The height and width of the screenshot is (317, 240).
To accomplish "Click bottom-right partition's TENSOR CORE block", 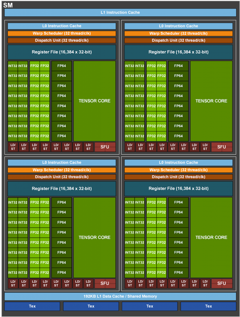I will pos(211,237).
